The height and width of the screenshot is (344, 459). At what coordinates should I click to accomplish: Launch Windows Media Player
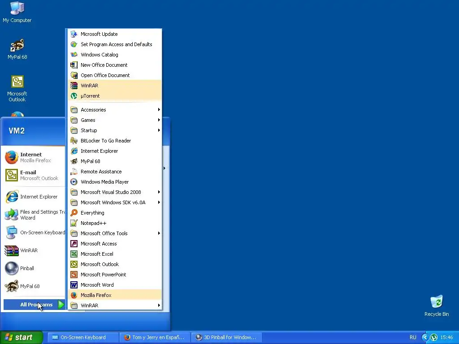(x=115, y=182)
